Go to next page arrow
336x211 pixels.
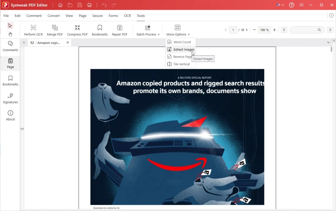[247, 30]
